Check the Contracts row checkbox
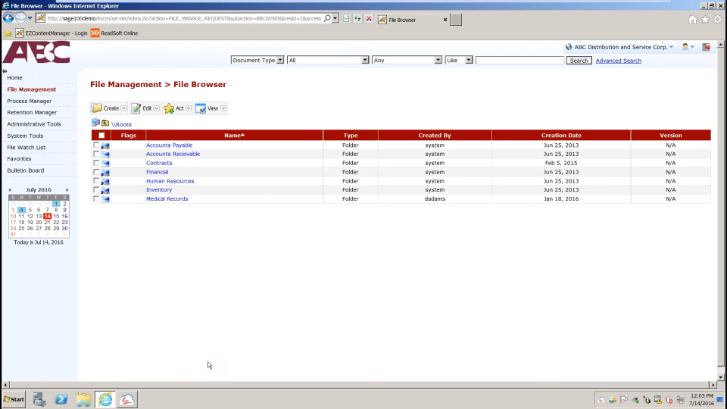 tap(96, 163)
